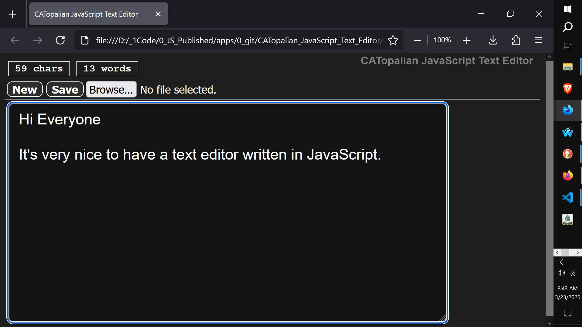Open a new browser tab
The image size is (582, 327).
(12, 14)
